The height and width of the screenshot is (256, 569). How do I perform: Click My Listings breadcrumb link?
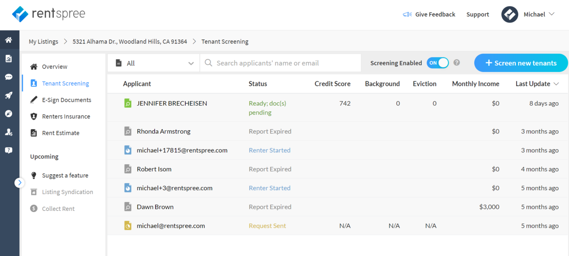pos(43,41)
